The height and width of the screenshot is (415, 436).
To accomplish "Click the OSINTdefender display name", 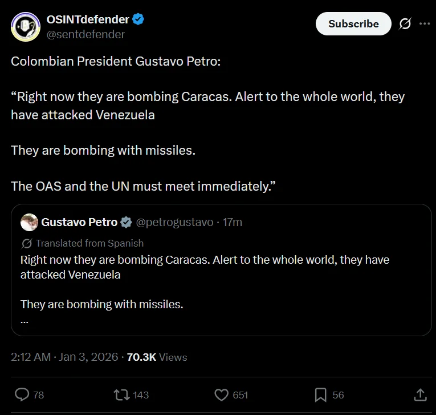I will [88, 19].
